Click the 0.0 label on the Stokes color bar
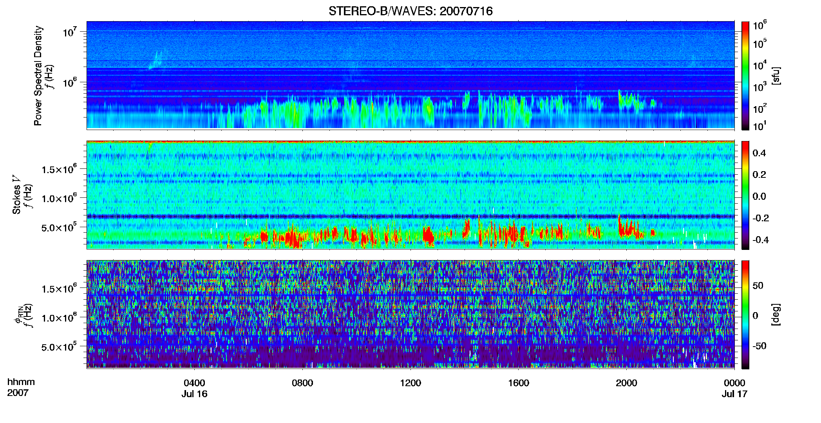821x423 pixels. pos(759,197)
